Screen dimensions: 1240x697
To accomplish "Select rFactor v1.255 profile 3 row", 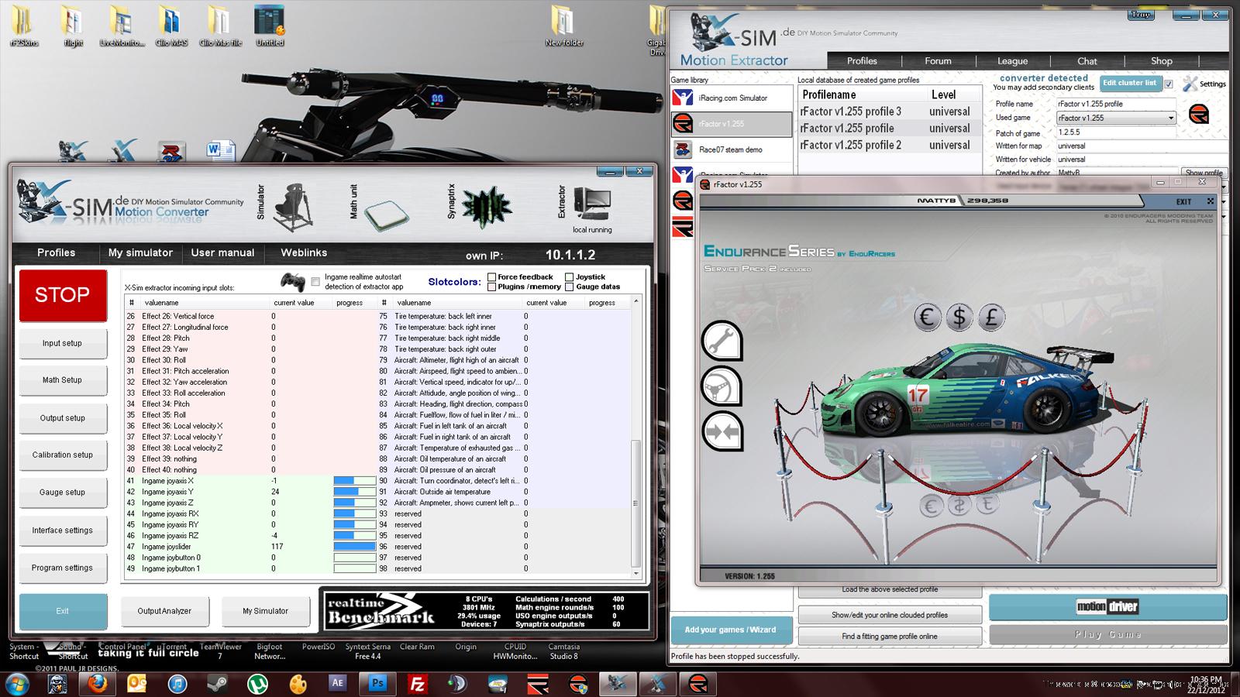I will [x=850, y=112].
